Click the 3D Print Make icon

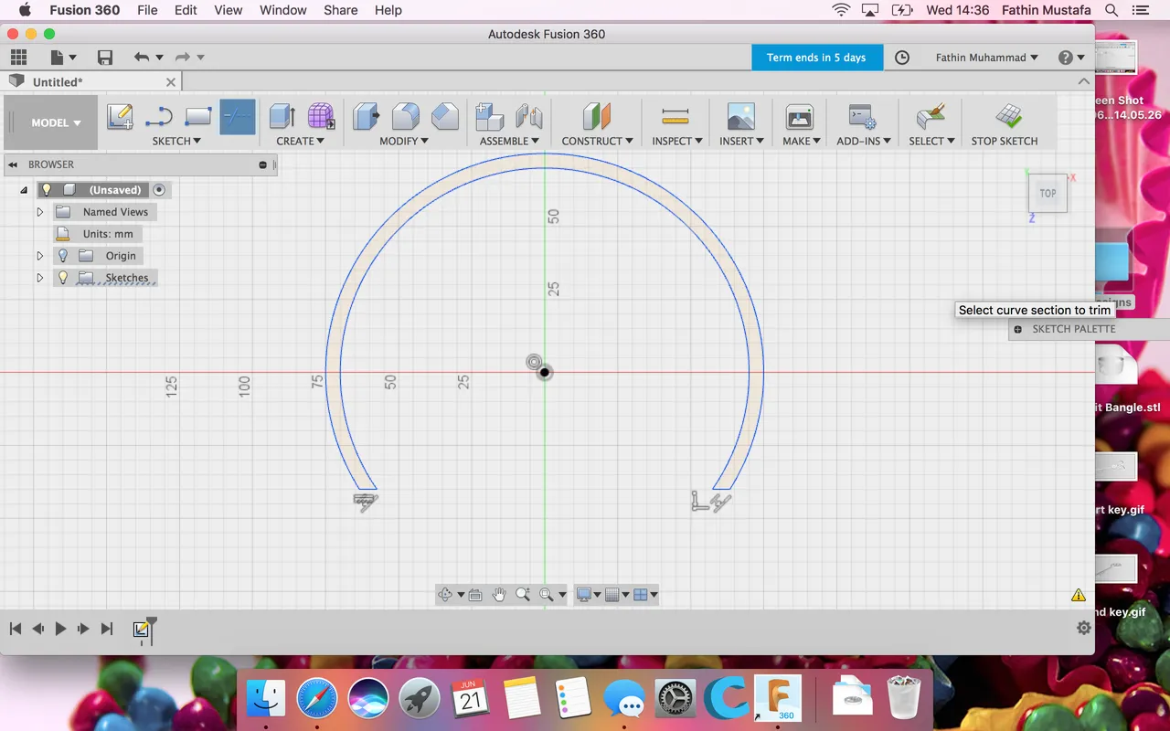pyautogui.click(x=800, y=117)
